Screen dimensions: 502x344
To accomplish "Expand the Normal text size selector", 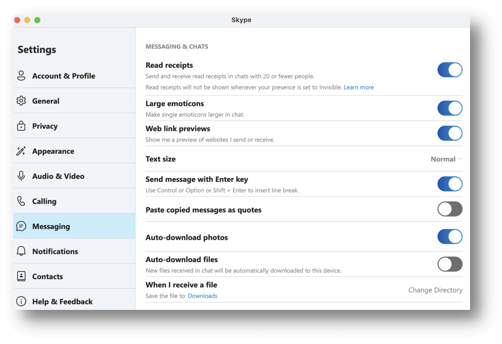I will tap(446, 159).
